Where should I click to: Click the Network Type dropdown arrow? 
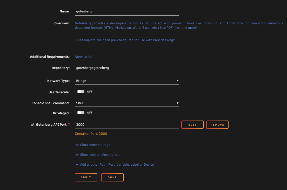[178, 81]
